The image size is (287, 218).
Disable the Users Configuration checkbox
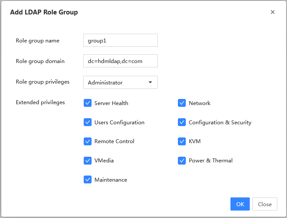click(x=88, y=122)
